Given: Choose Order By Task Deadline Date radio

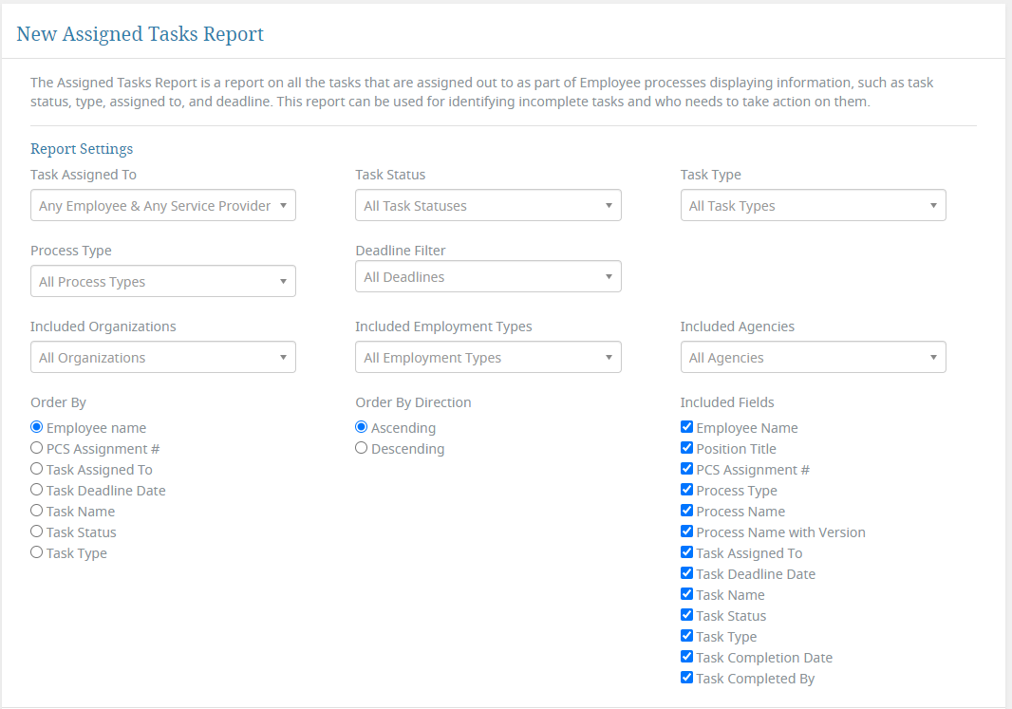Looking at the screenshot, I should tap(37, 490).
